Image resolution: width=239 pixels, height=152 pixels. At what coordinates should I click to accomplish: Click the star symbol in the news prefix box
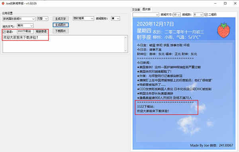click(113, 18)
